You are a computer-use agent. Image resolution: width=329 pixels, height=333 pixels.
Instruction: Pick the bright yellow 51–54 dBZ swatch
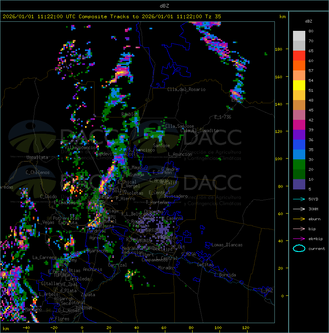[299, 85]
